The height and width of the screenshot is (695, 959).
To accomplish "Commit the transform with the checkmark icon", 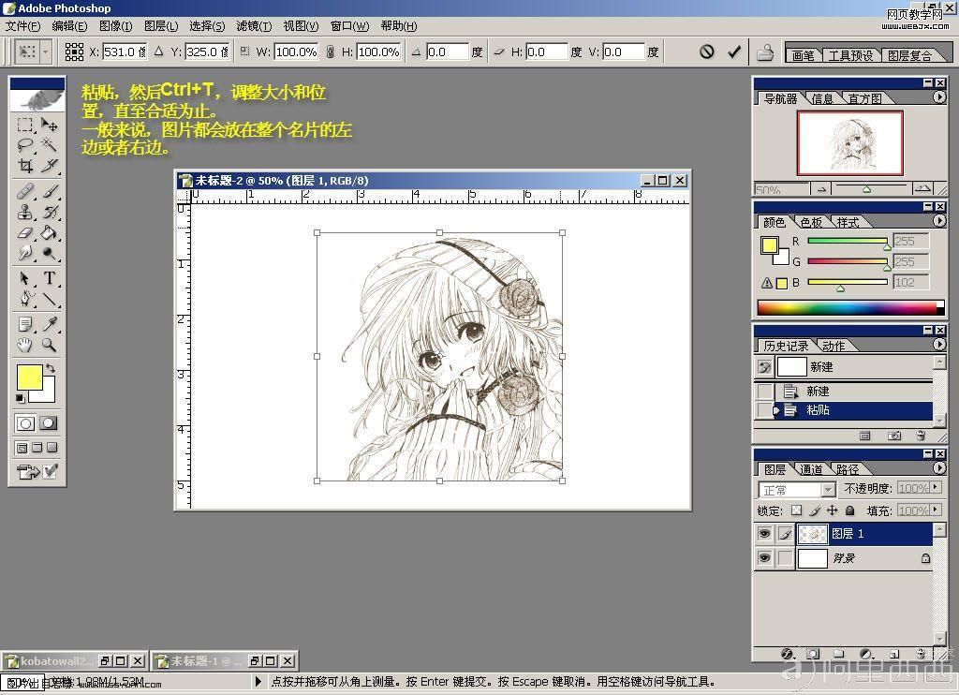I will pos(734,52).
